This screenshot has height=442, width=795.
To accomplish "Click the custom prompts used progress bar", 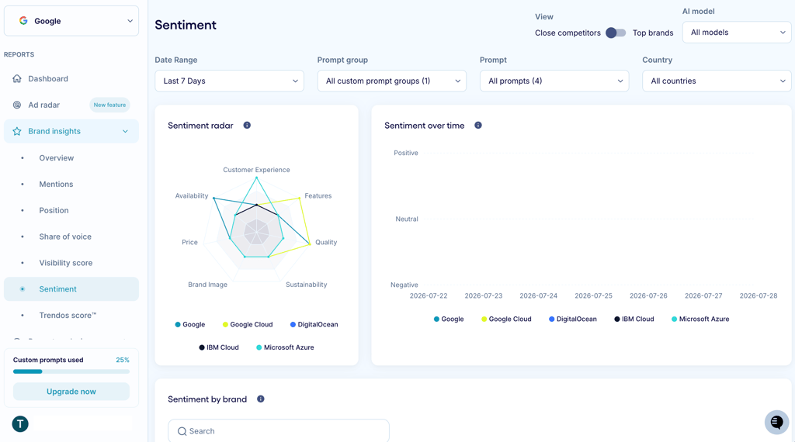I will pyautogui.click(x=71, y=371).
